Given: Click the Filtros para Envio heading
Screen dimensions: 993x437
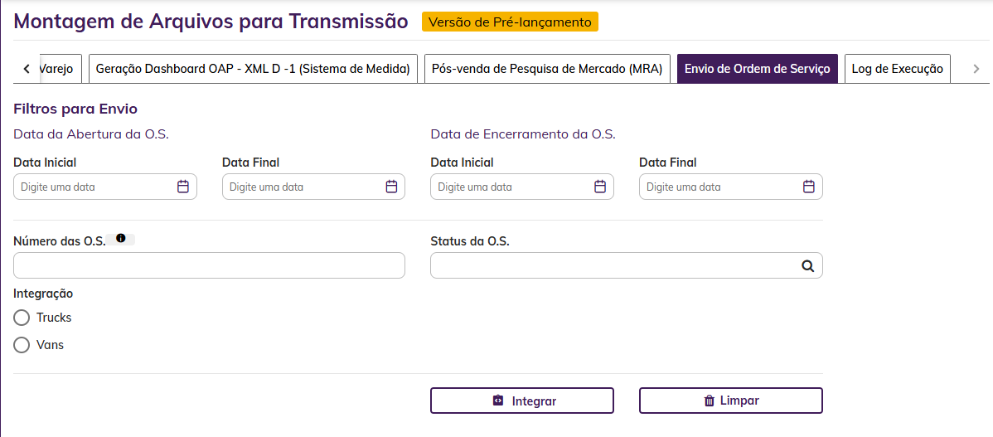Looking at the screenshot, I should coord(75,109).
